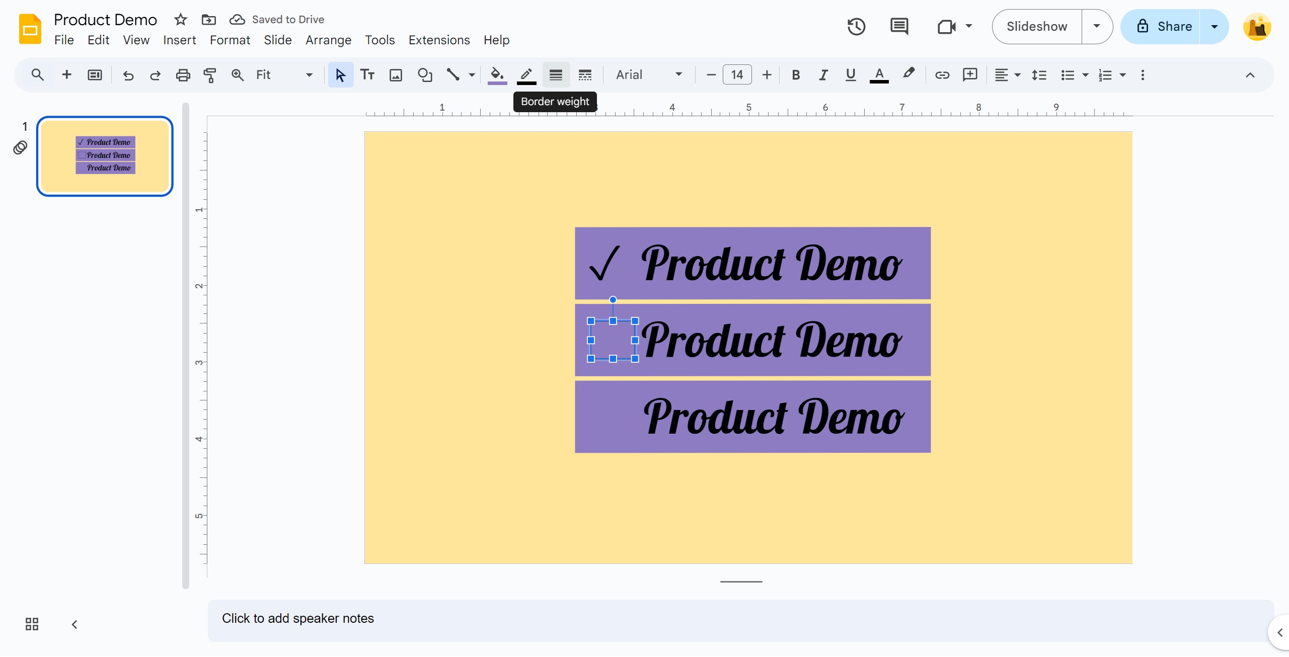The image size is (1289, 657).
Task: Decrease the font size
Action: coord(711,75)
